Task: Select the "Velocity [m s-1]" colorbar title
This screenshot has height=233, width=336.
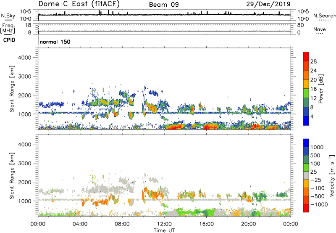Action: pos(332,175)
